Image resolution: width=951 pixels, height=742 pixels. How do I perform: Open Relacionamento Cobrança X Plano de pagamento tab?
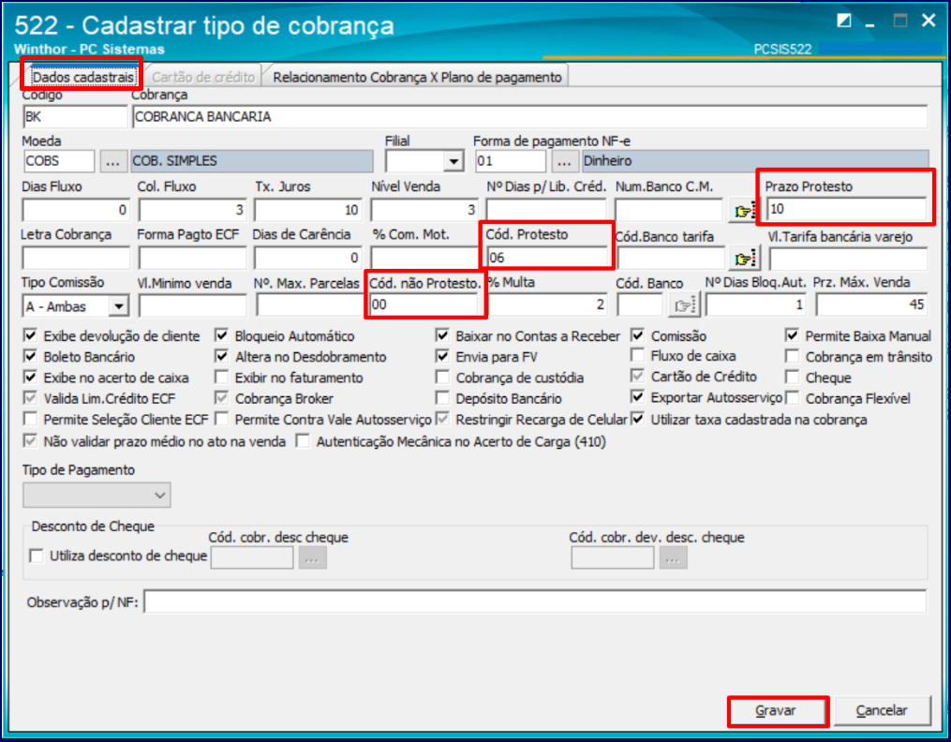(x=417, y=77)
